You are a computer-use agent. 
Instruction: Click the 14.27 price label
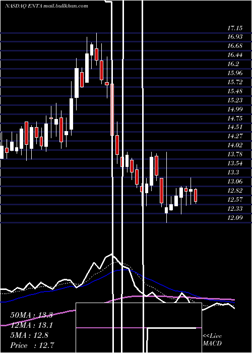235,136
